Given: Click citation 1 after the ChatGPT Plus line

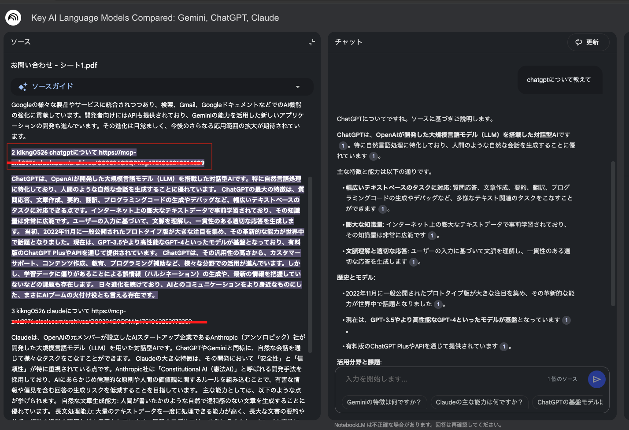Looking at the screenshot, I should coord(503,346).
